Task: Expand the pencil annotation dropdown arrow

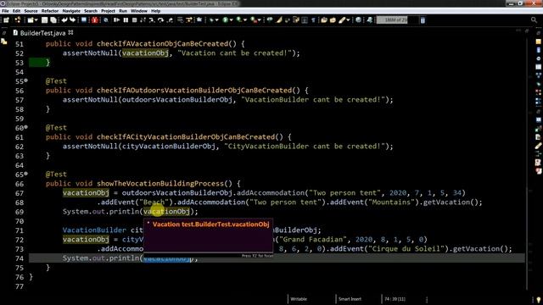Action: pos(348,20)
